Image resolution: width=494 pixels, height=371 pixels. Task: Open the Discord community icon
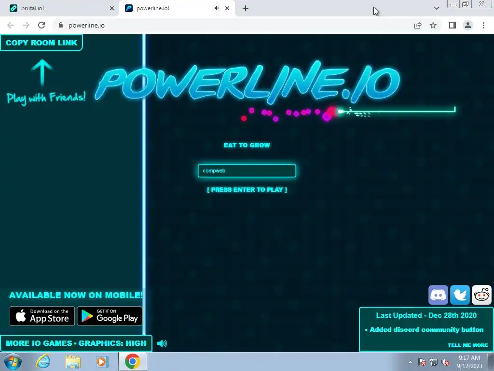click(438, 295)
